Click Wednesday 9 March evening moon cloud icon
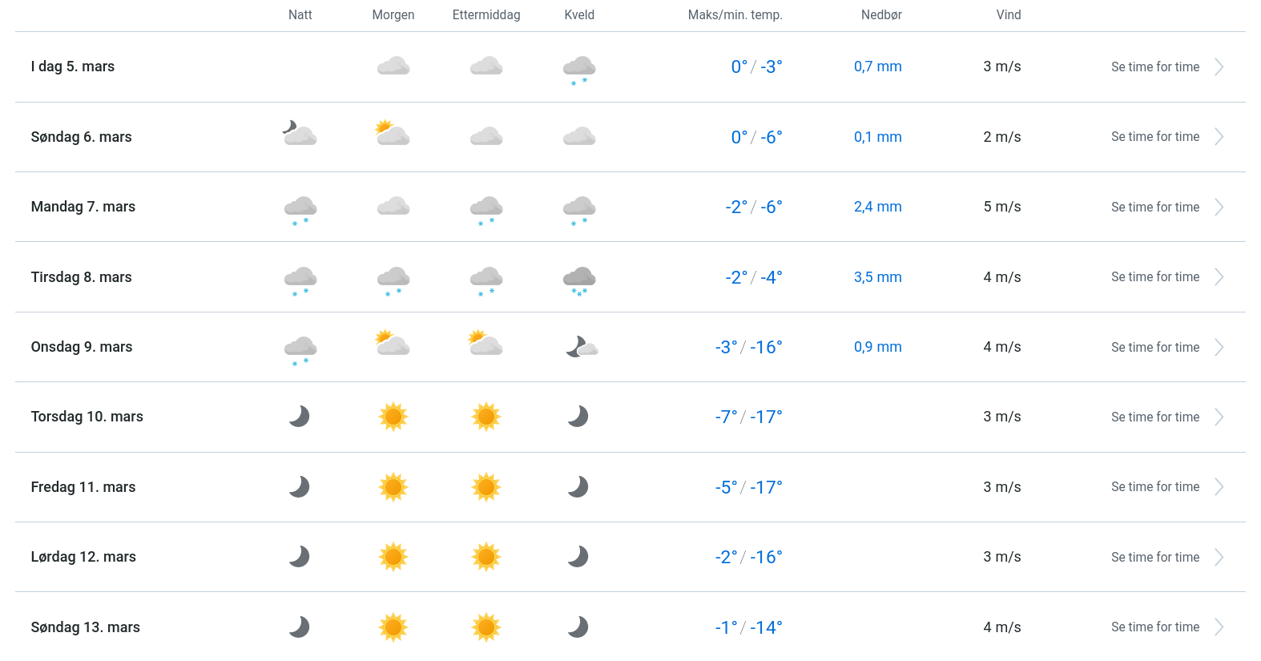The width and height of the screenshot is (1261, 661). (581, 347)
